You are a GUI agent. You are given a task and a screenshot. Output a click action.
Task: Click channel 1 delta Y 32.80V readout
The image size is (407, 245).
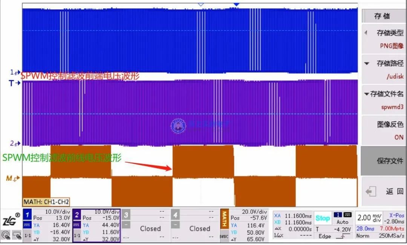(x=52, y=239)
